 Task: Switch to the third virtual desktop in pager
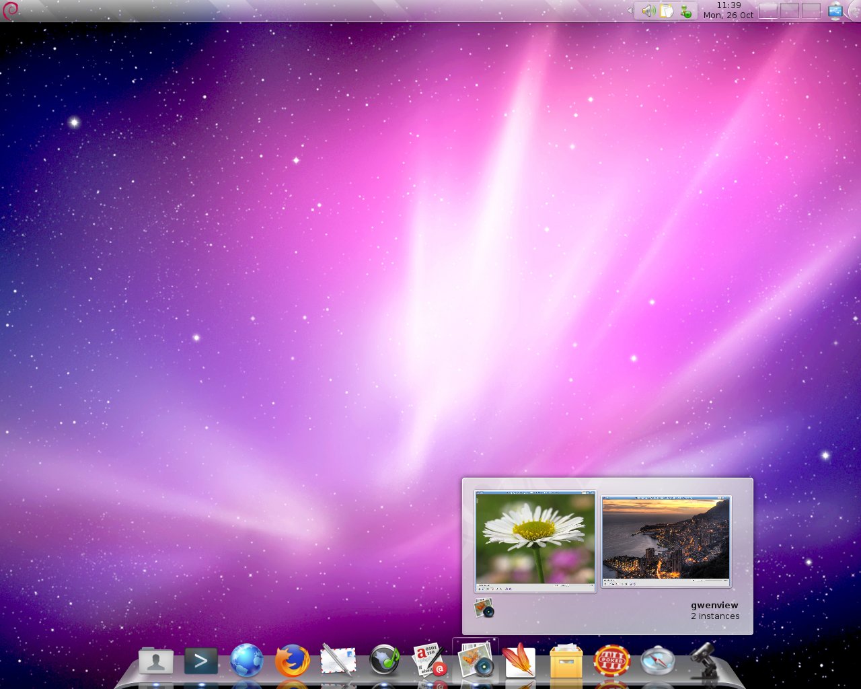coord(811,11)
